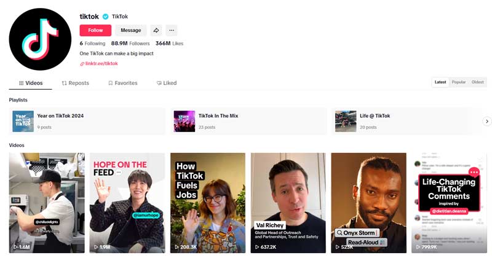Switch to the Reposts tab

click(x=75, y=83)
